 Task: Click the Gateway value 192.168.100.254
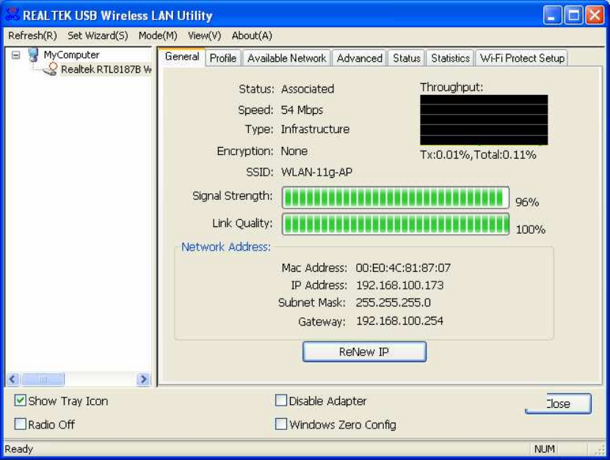tap(399, 321)
